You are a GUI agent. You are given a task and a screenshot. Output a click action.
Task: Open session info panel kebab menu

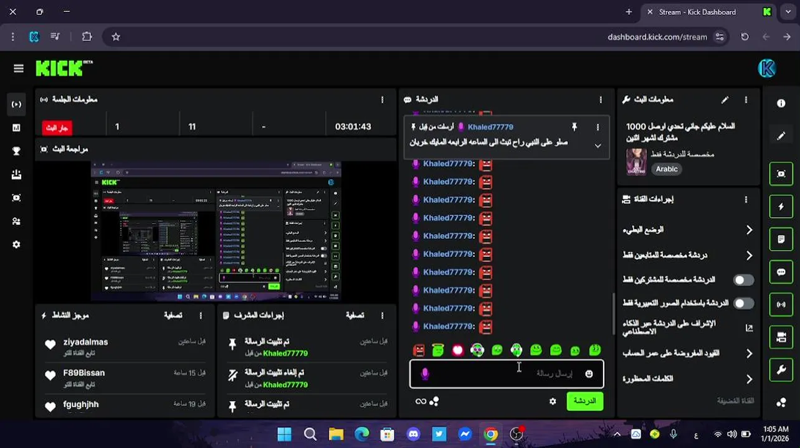(x=383, y=100)
